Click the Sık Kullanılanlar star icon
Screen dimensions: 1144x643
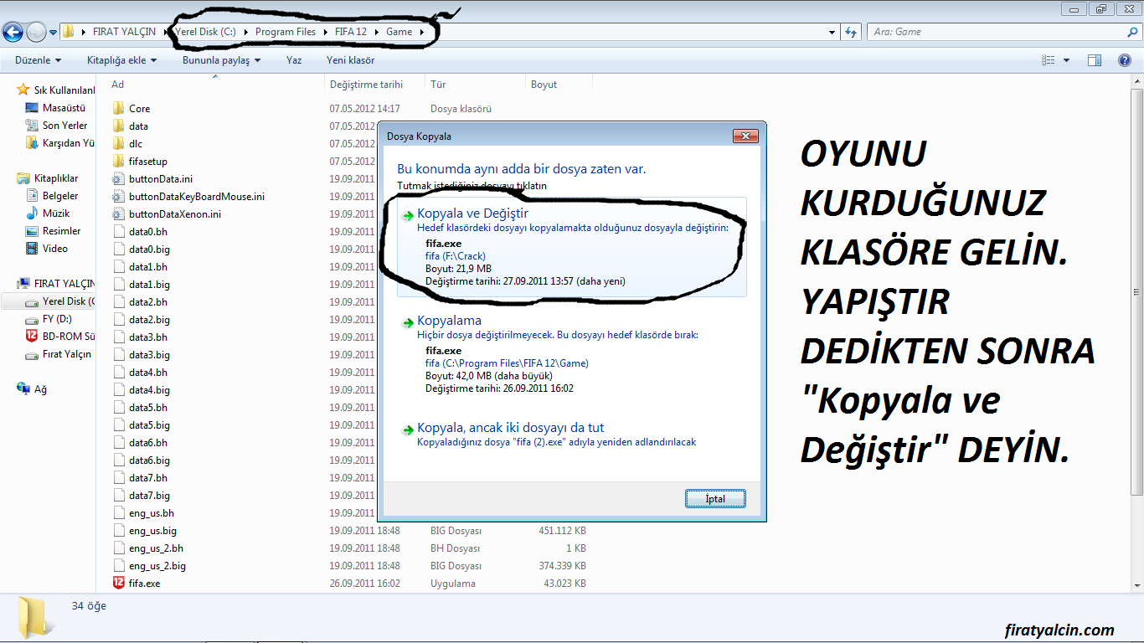(x=23, y=90)
